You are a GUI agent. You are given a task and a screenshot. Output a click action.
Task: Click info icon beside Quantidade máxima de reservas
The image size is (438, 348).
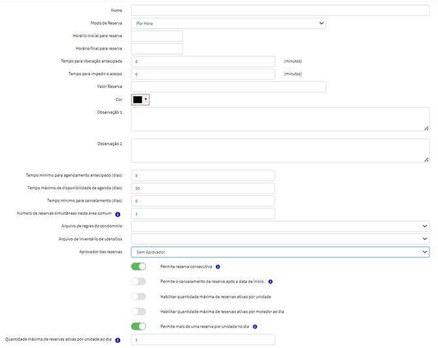118,340
